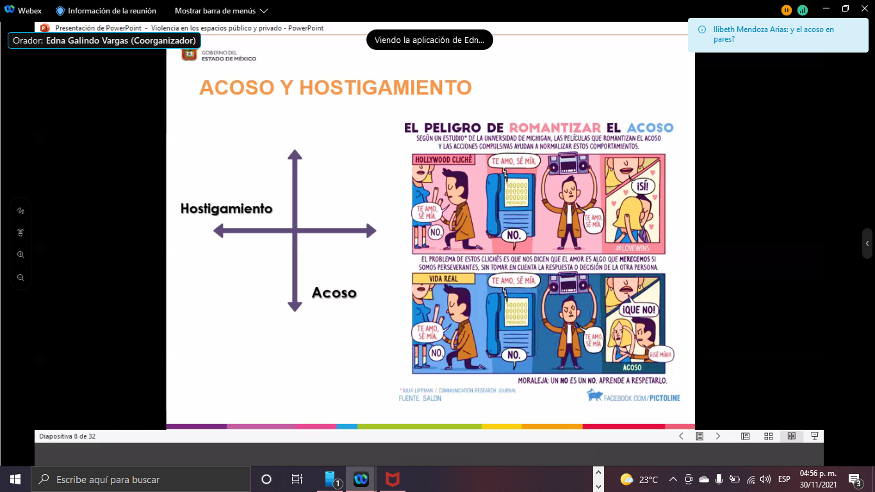Click the green connection quality icon
875x492 pixels.
click(803, 10)
